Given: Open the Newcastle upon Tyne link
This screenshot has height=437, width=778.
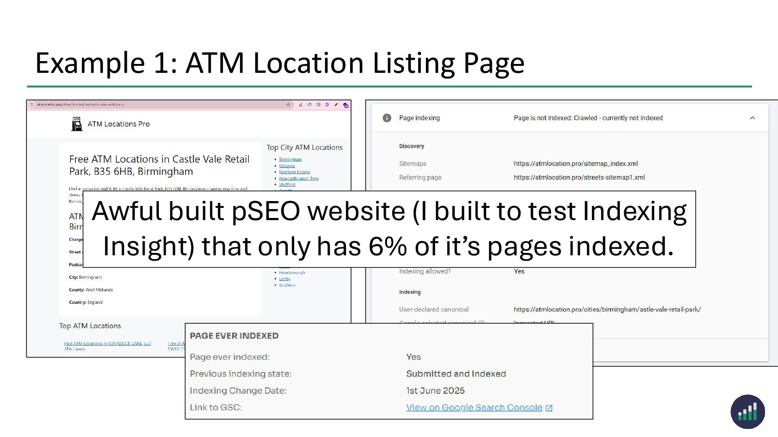Looking at the screenshot, I should point(299,178).
